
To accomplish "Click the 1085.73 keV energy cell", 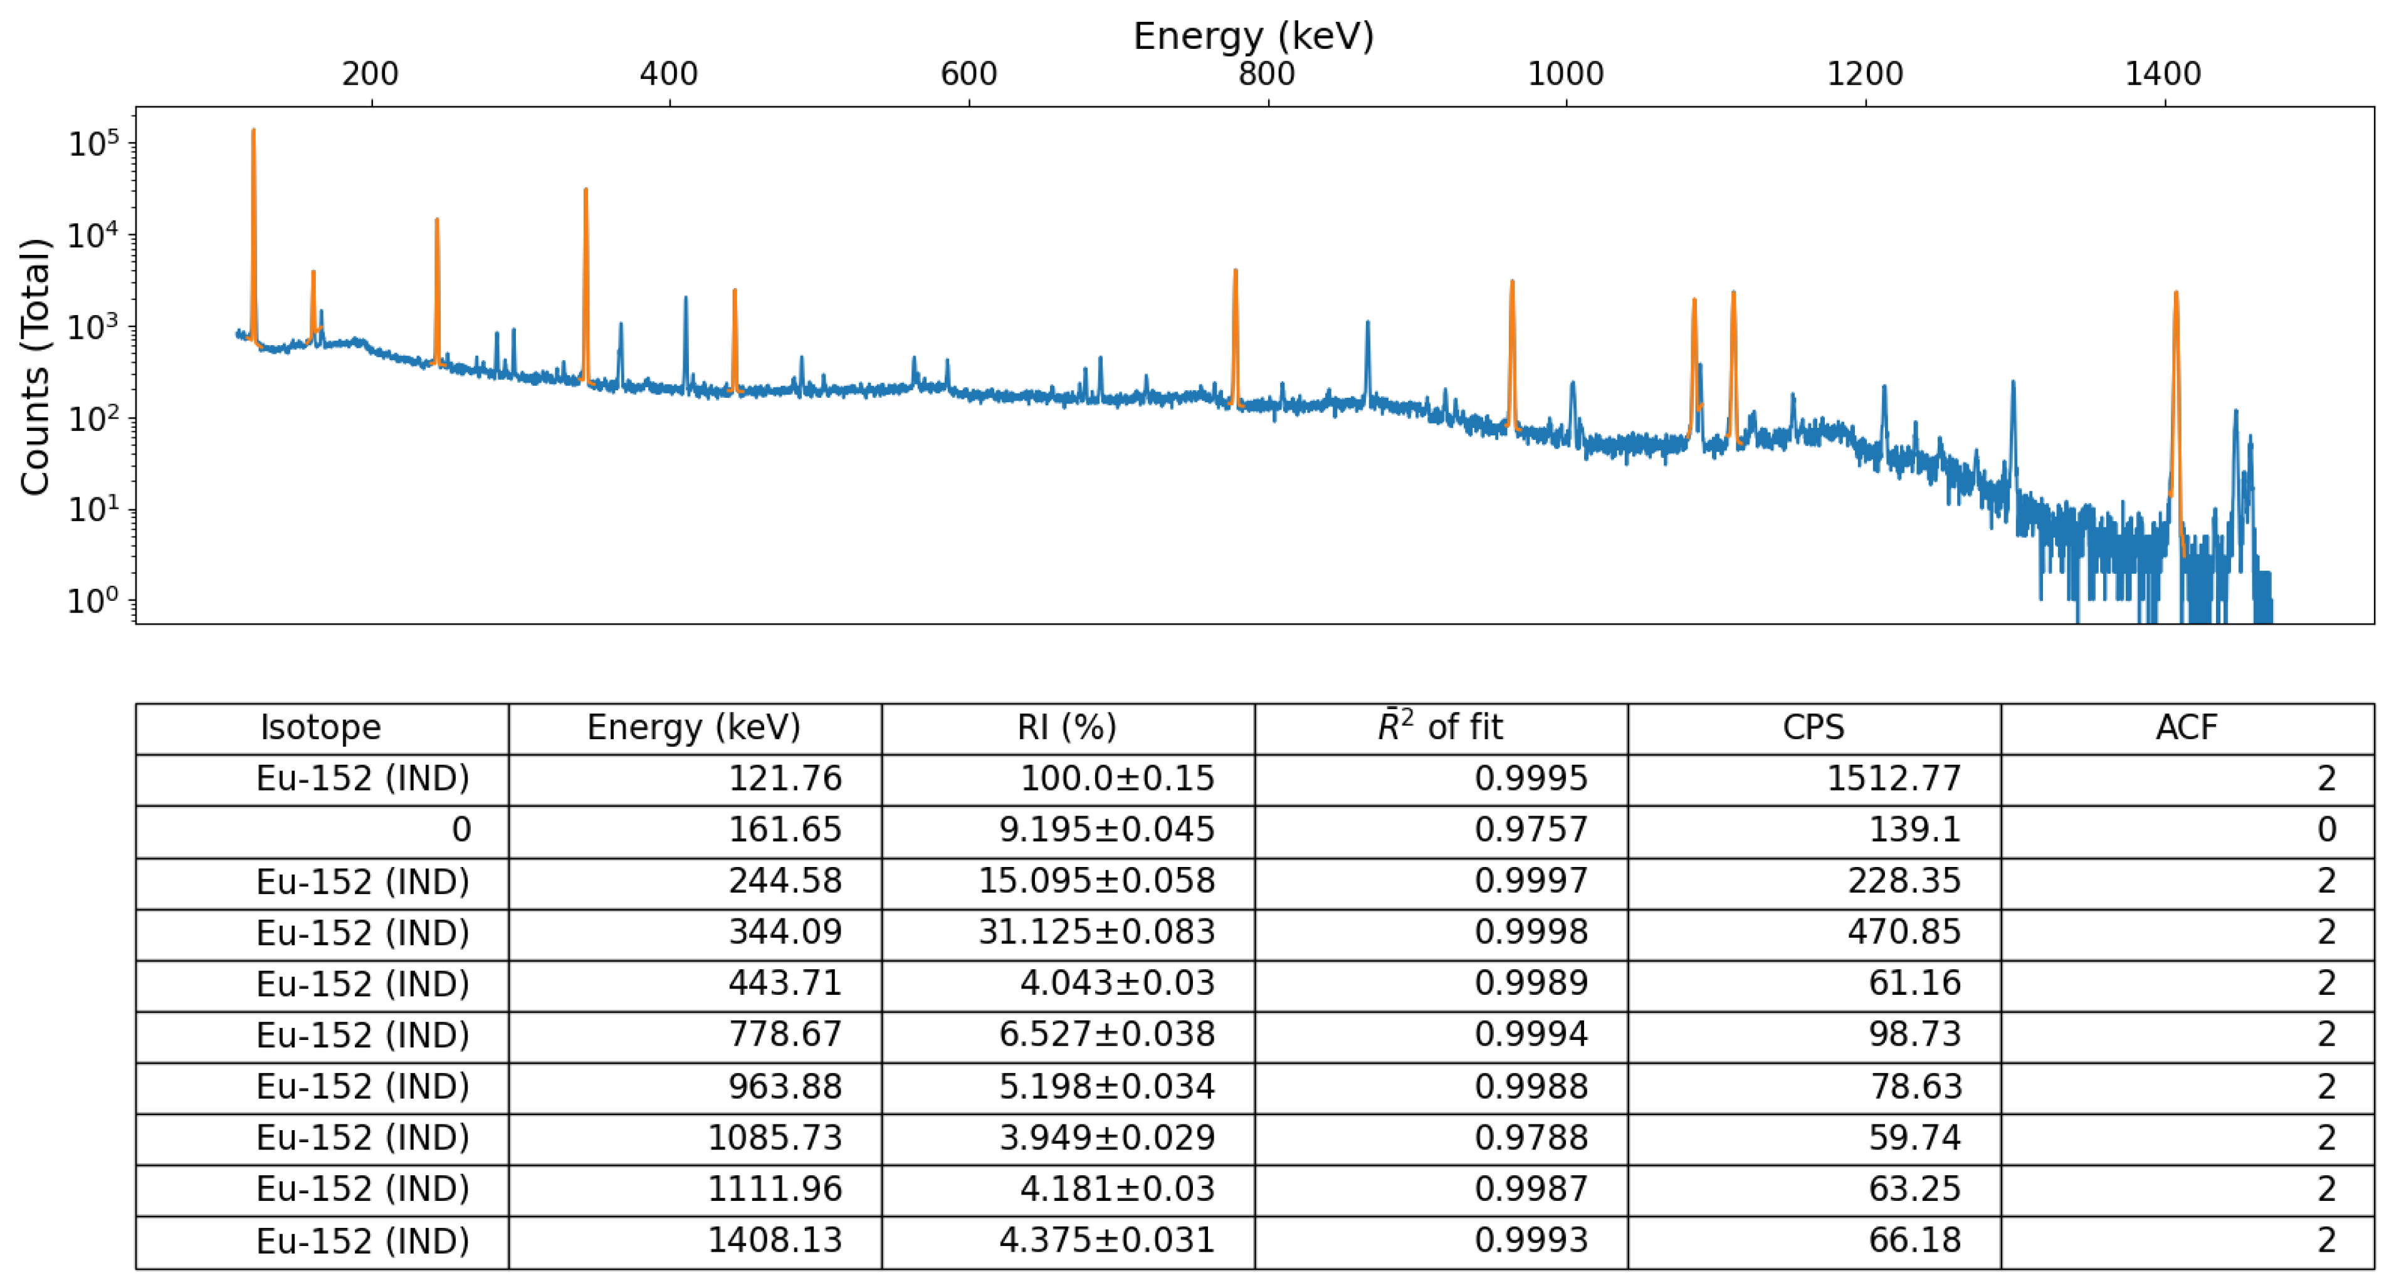I will (774, 1136).
